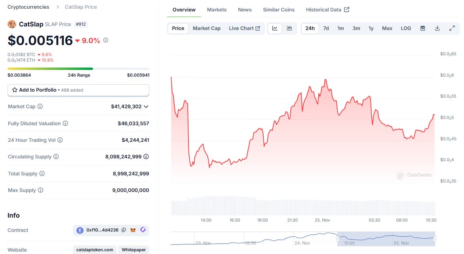Open catslaptoken.com website link

tap(95, 250)
